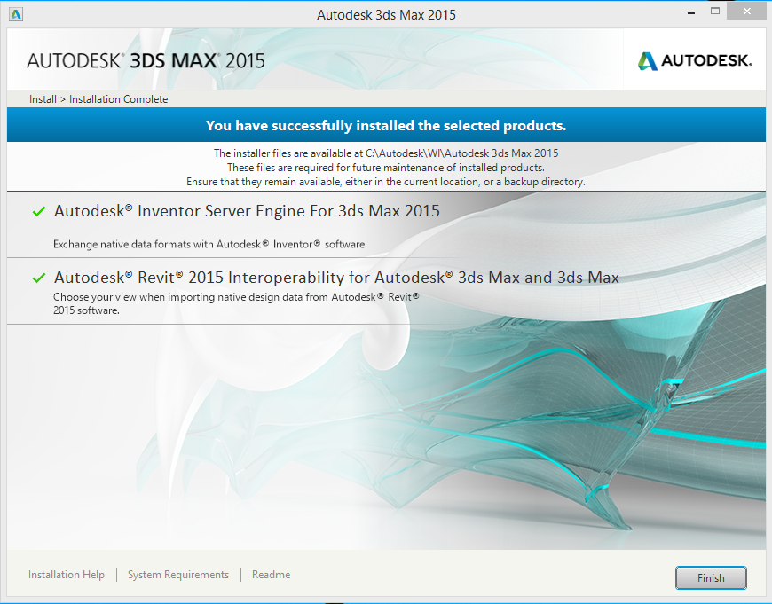Click 'Ensure that they remain available' text line
The image size is (772, 604).
click(386, 182)
